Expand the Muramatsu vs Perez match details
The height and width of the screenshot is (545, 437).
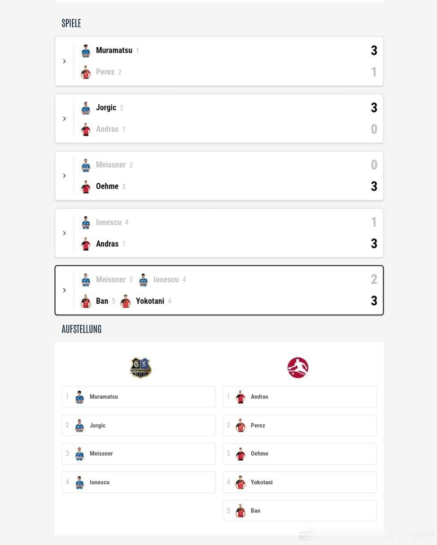pos(64,61)
